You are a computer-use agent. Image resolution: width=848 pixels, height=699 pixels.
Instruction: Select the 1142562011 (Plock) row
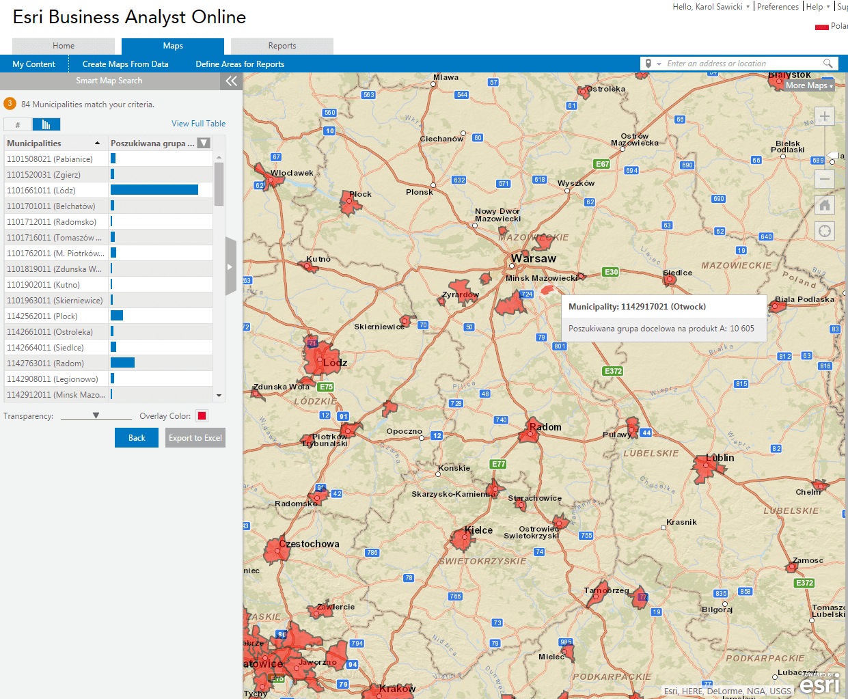pyautogui.click(x=109, y=316)
